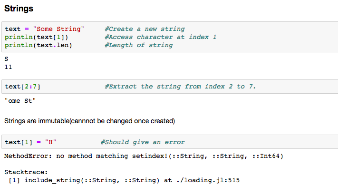This screenshot has width=338, height=196.
Task: Click the println(text[1]) line
Action: [x=37, y=37]
